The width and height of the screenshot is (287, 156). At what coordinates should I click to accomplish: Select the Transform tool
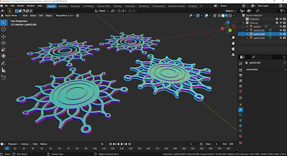click(x=3, y=56)
